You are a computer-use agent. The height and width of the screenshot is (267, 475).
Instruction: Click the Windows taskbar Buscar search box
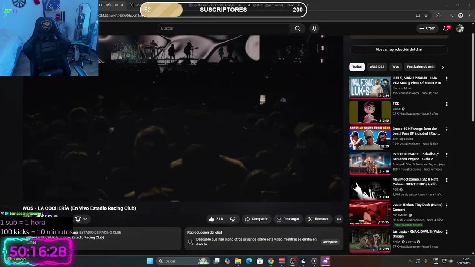tap(183, 261)
